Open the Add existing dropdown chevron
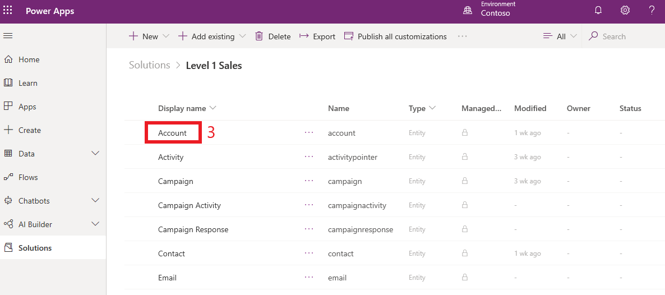 [242, 36]
